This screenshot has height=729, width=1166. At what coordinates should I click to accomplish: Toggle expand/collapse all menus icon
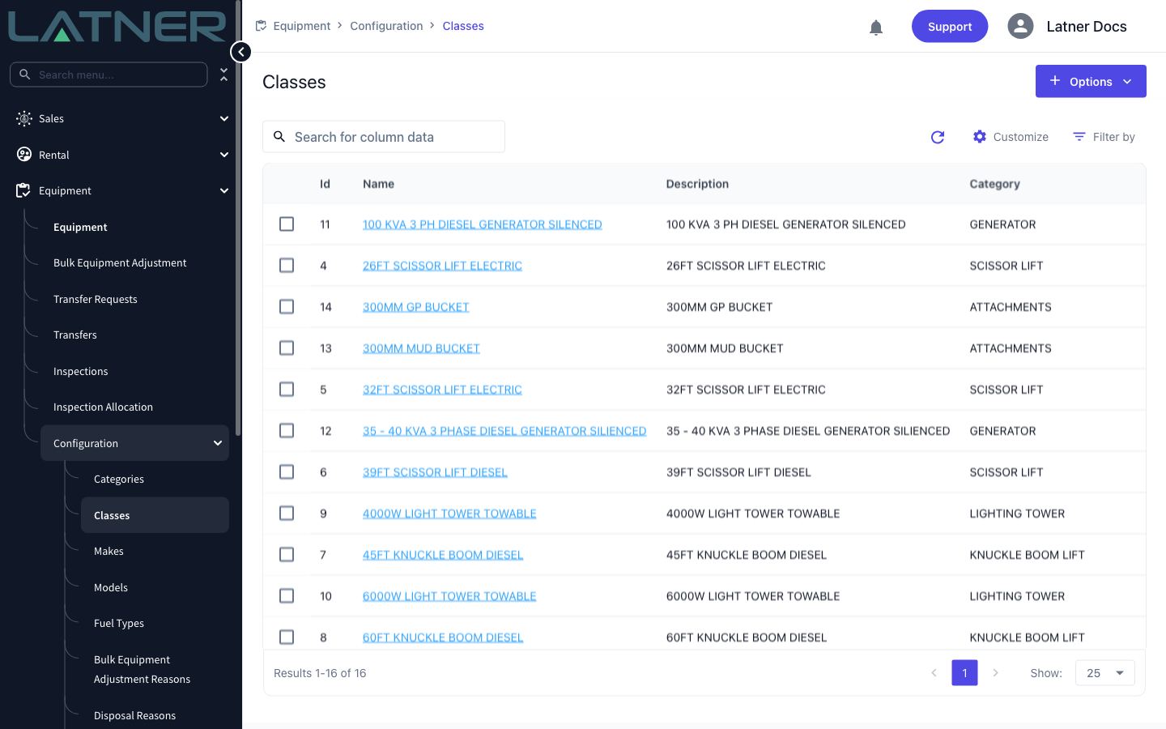[224, 75]
